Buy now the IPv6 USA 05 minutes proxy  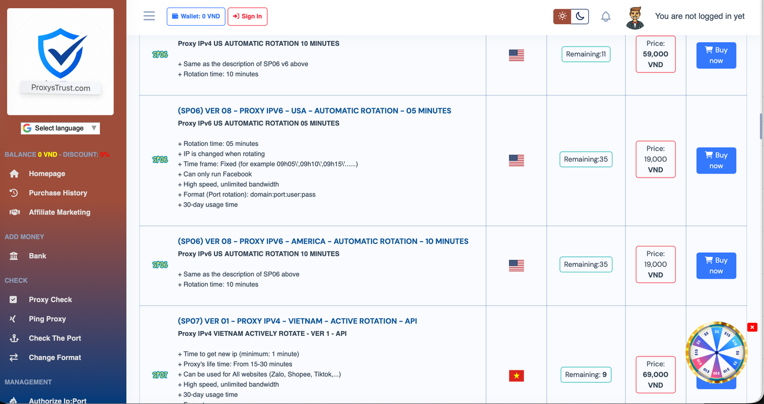point(716,161)
